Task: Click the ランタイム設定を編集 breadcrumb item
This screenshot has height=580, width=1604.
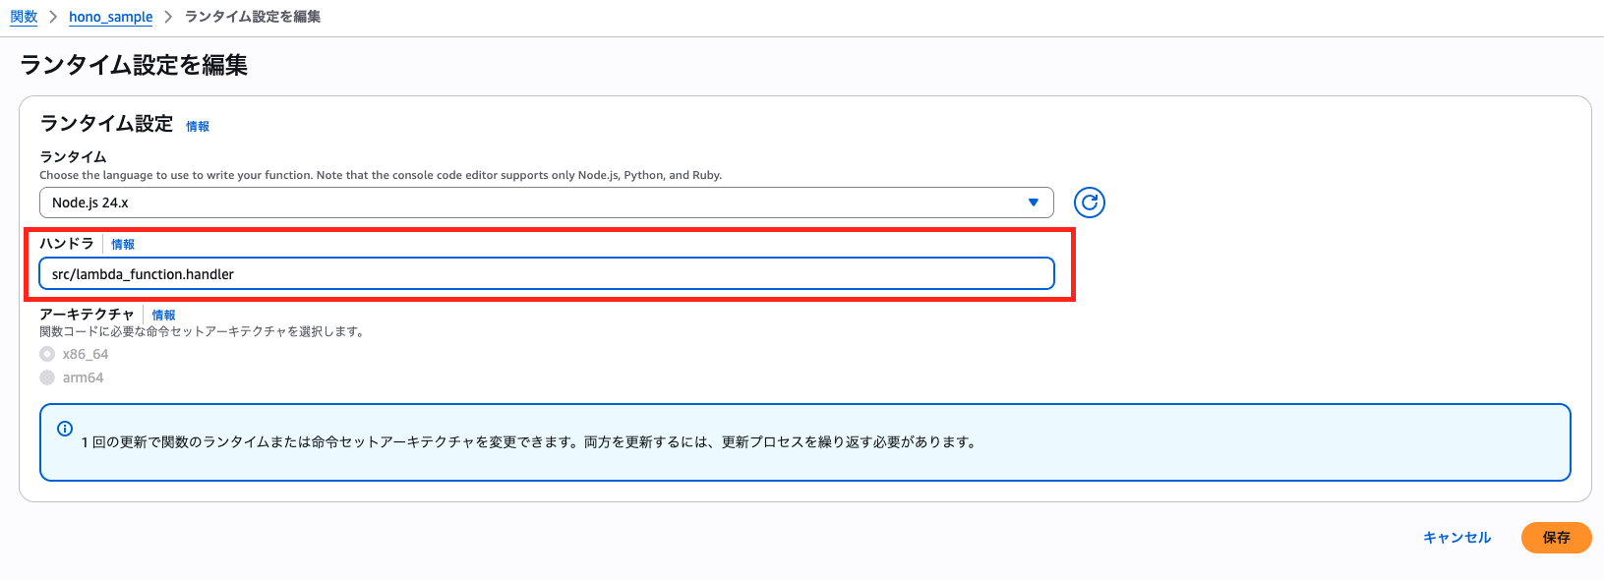Action: 253,17
